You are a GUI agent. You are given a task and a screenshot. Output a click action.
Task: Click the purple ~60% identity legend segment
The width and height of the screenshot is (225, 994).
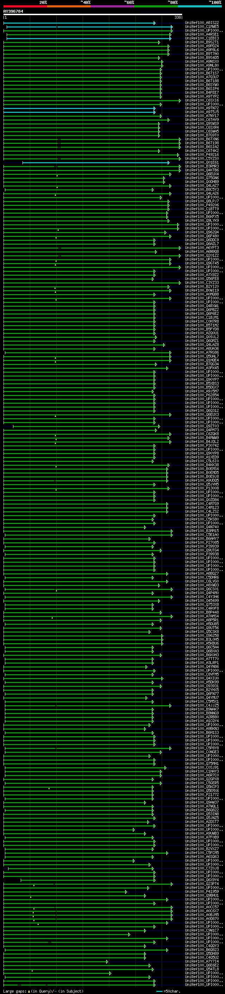point(113,7)
